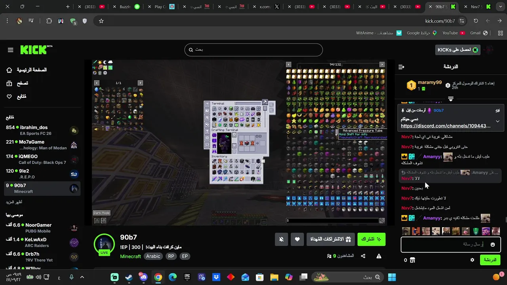Focus the Kick search box

[x=253, y=50]
